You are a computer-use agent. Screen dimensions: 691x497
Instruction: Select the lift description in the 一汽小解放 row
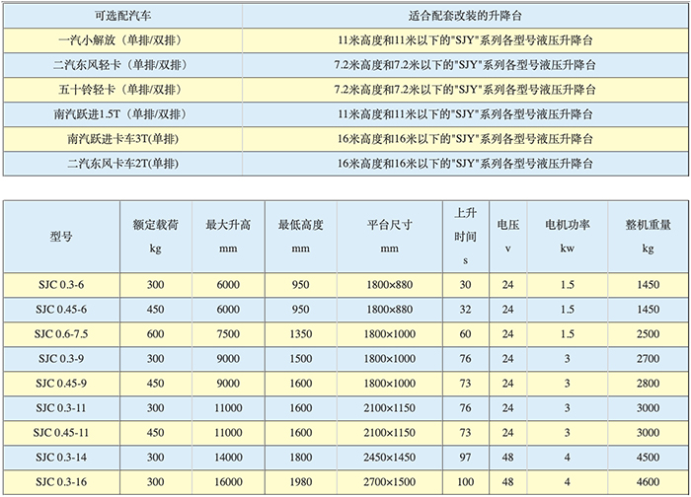pos(465,41)
